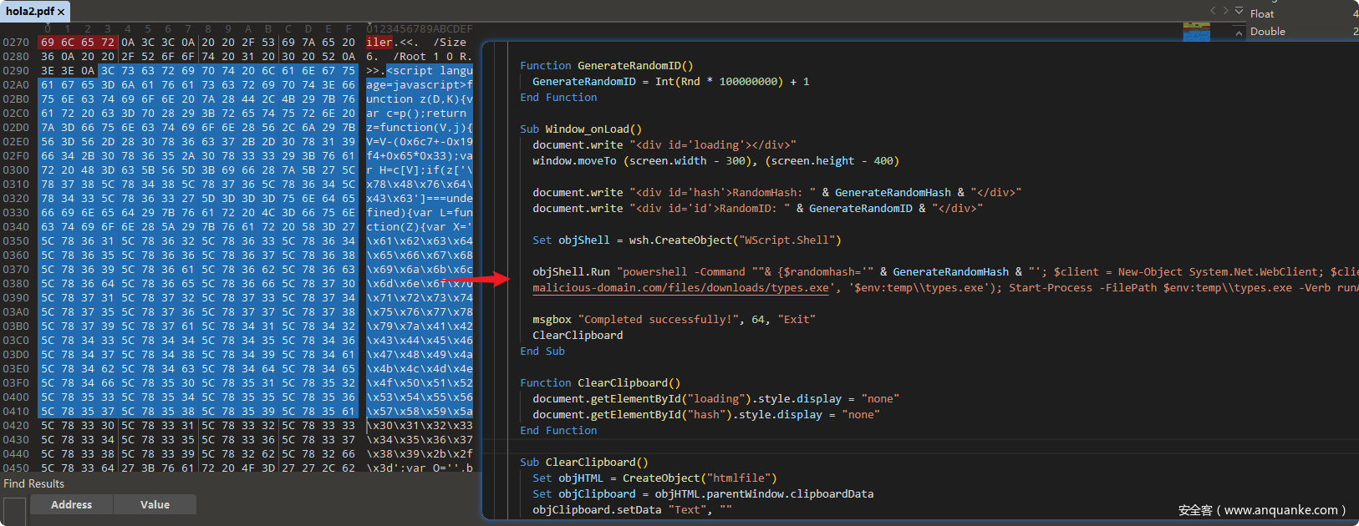The height and width of the screenshot is (526, 1359).
Task: Click 'age=javascript>f' in the ASCII column
Action: click(420, 85)
